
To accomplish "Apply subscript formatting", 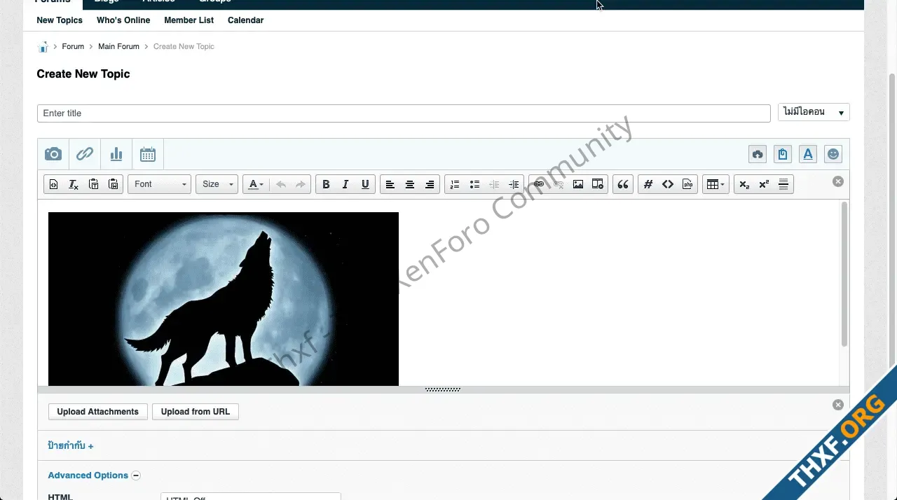I will click(744, 184).
